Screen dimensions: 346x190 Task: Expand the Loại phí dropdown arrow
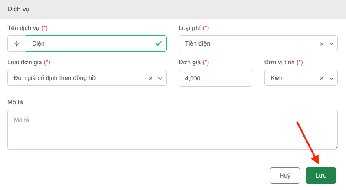point(331,43)
